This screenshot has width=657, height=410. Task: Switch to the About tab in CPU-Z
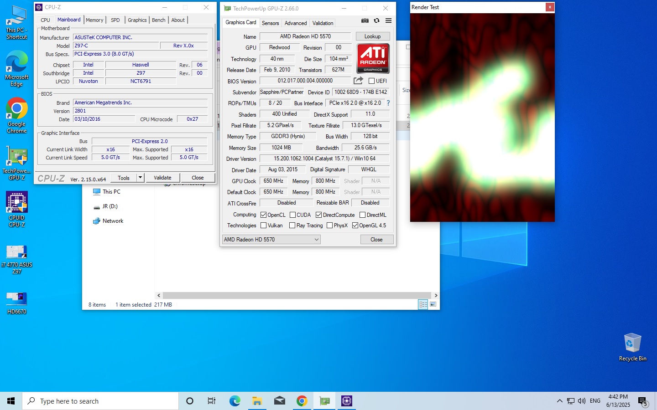pyautogui.click(x=178, y=20)
